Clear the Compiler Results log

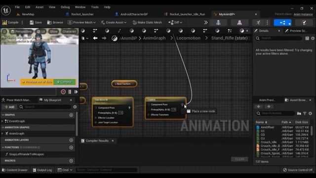click(x=239, y=159)
